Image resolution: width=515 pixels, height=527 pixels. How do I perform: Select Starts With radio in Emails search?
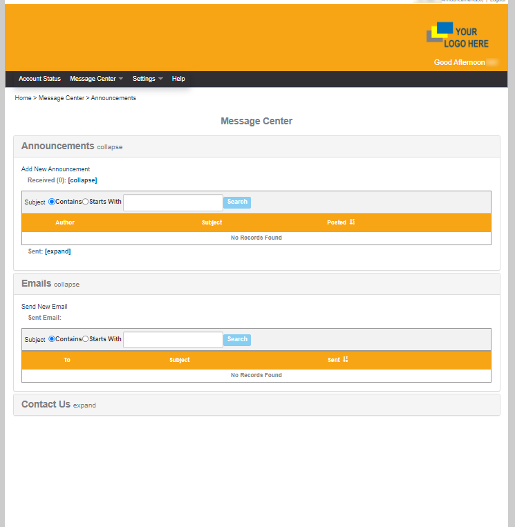click(x=86, y=338)
